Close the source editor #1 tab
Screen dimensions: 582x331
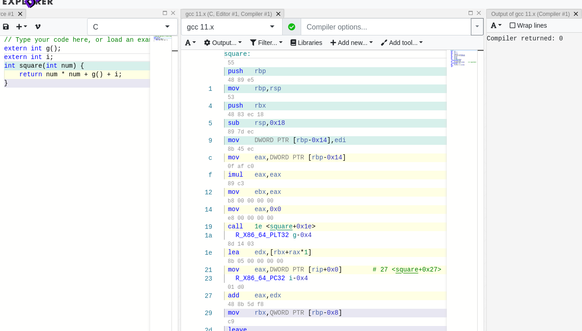[20, 14]
